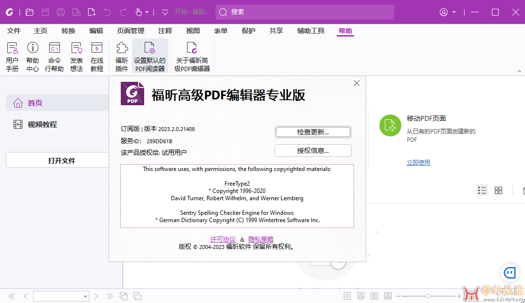
Task: Open the 文件 menu
Action: click(14, 31)
